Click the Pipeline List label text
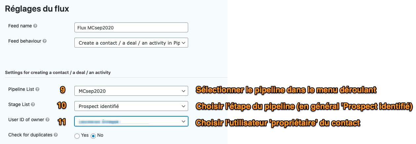This screenshot has height=144, width=416. (21, 89)
